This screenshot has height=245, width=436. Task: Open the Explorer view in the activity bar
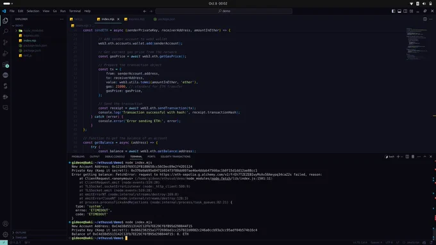(x=5, y=20)
